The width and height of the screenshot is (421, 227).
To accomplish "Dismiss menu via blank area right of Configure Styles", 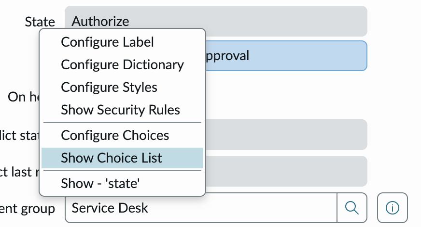I will pyautogui.click(x=290, y=94).
